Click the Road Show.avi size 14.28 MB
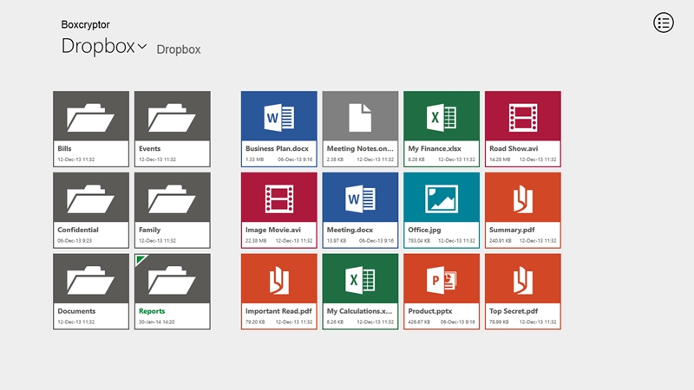 [500, 159]
